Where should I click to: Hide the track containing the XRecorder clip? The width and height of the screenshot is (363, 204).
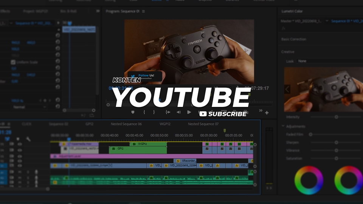coord(20,161)
